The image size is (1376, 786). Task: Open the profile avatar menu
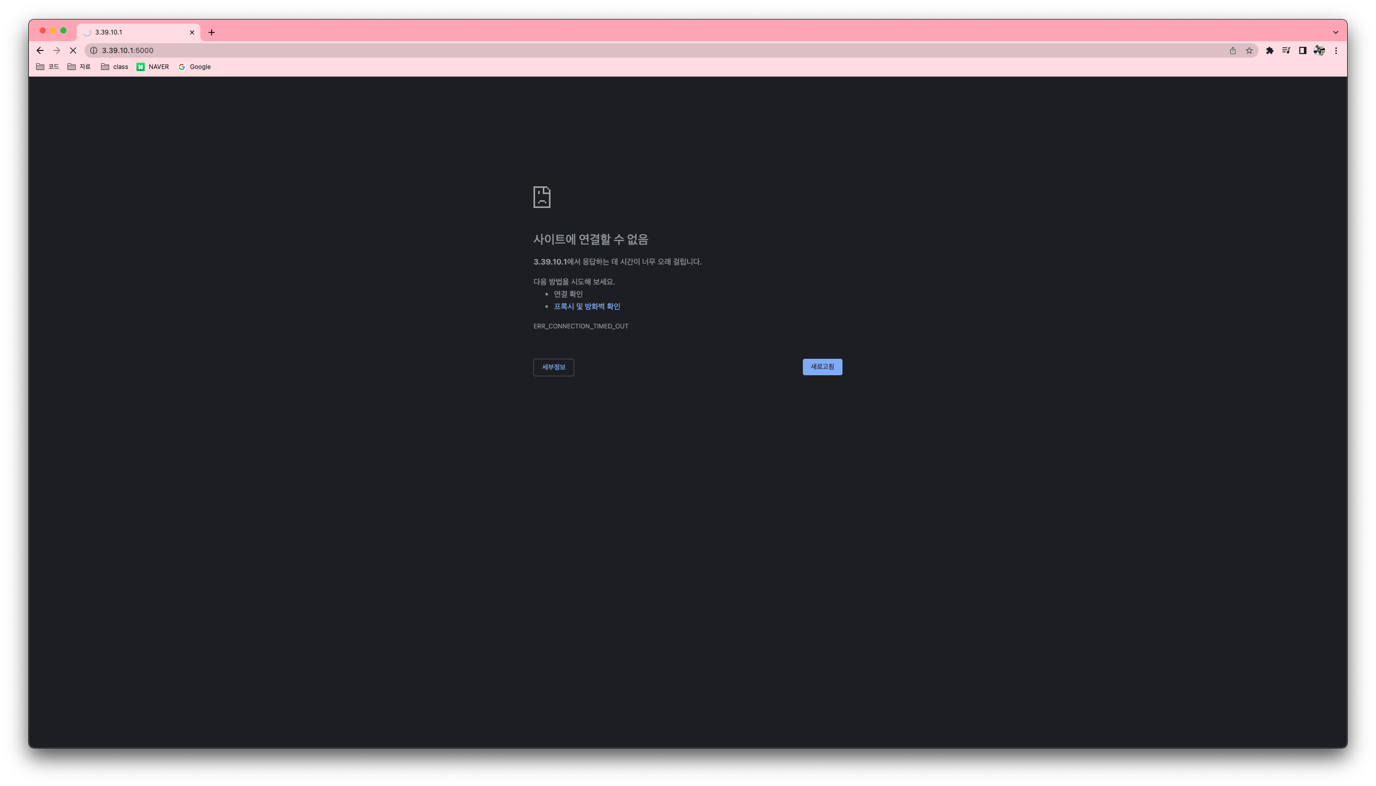point(1319,50)
